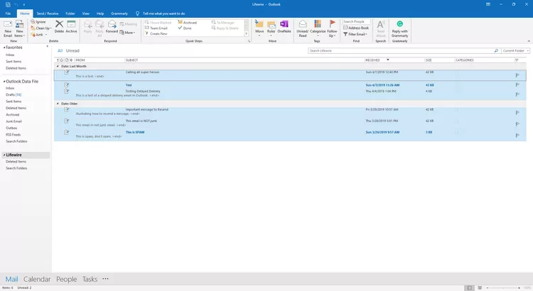The height and width of the screenshot is (291, 533).
Task: Show All messages filter
Action: [x=60, y=50]
